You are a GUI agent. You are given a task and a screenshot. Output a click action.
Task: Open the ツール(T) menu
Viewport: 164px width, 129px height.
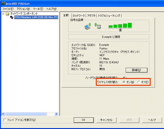pyautogui.click(x=38, y=9)
